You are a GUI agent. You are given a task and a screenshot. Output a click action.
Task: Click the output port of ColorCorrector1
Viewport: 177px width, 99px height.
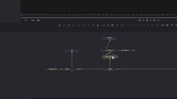coord(110,59)
